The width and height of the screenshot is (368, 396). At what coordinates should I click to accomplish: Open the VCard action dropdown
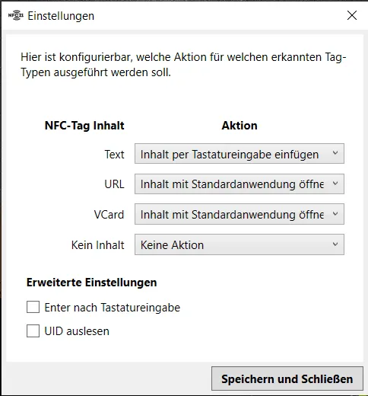click(x=240, y=214)
